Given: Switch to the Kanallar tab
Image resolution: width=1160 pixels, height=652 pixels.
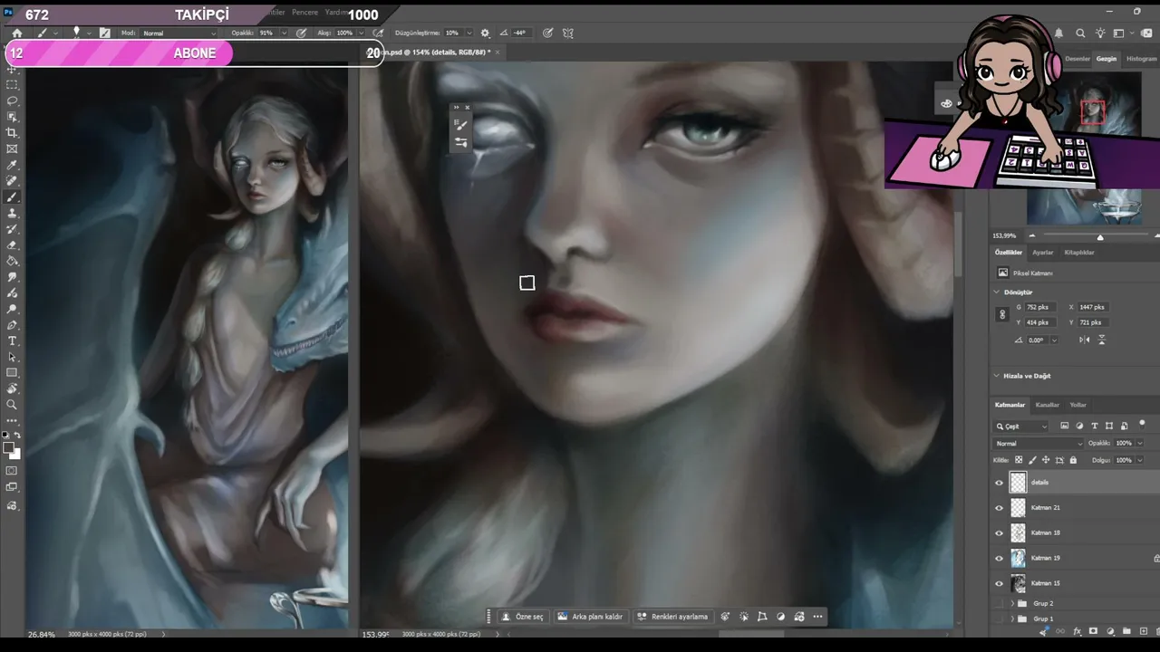Looking at the screenshot, I should coord(1047,405).
